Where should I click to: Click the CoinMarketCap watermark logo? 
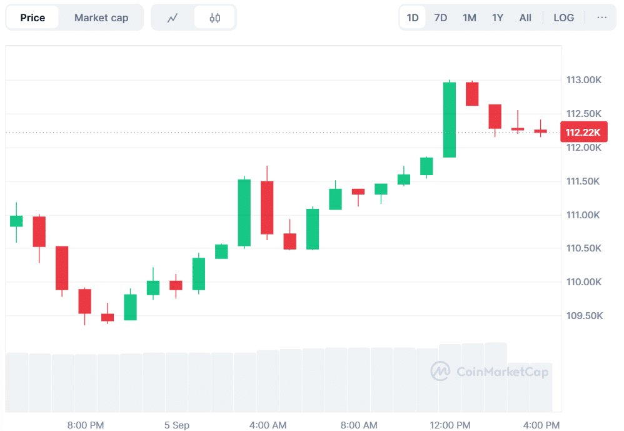tap(490, 372)
